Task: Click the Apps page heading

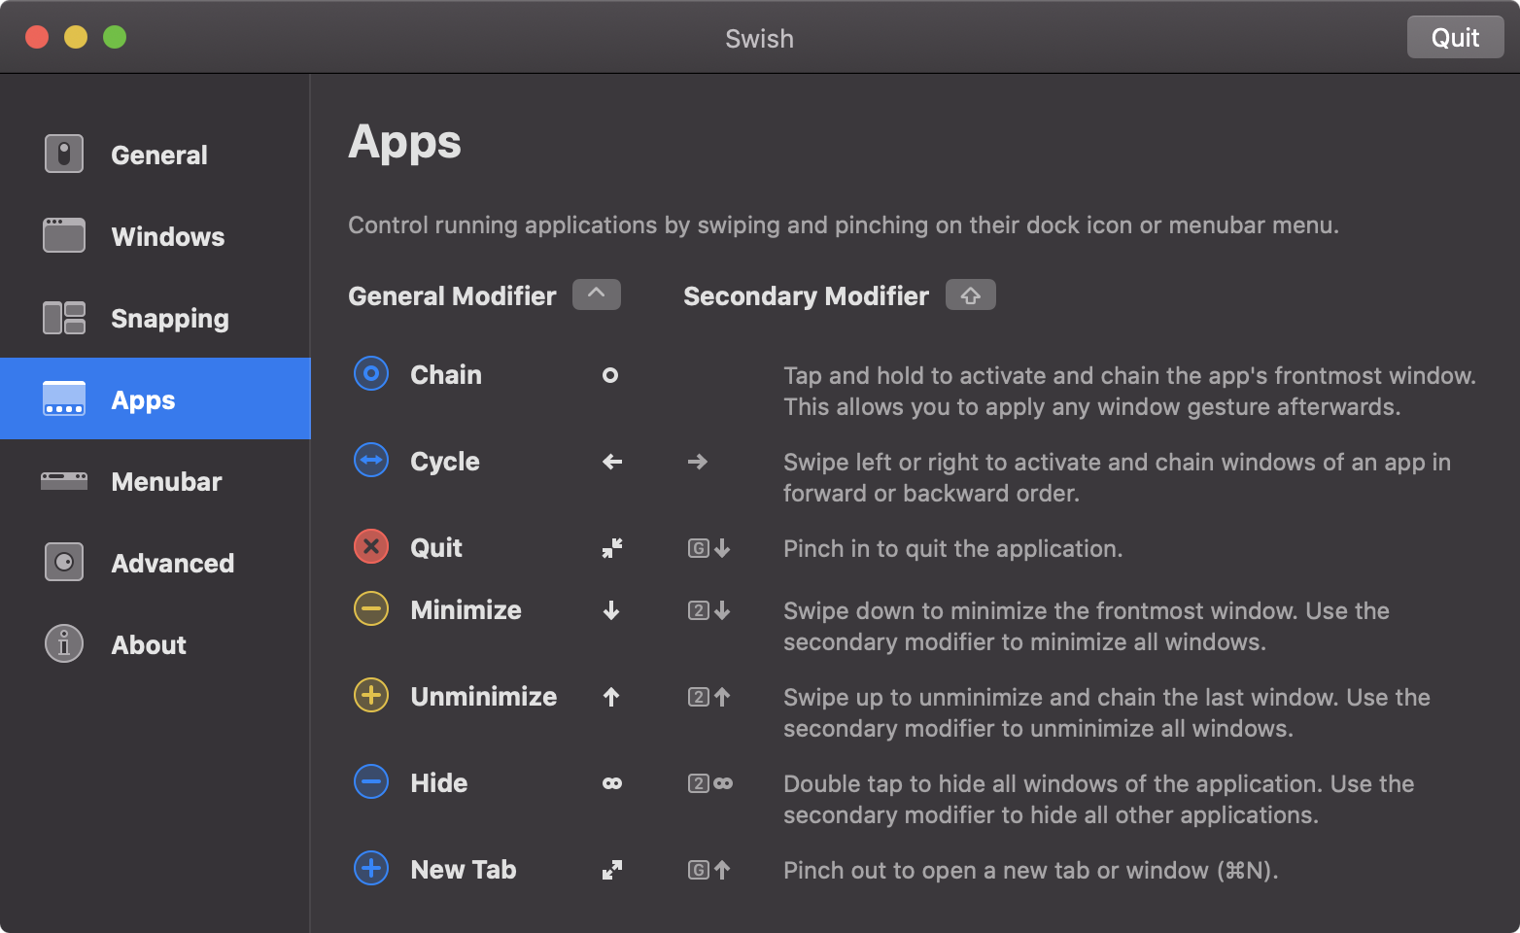Action: (x=404, y=143)
